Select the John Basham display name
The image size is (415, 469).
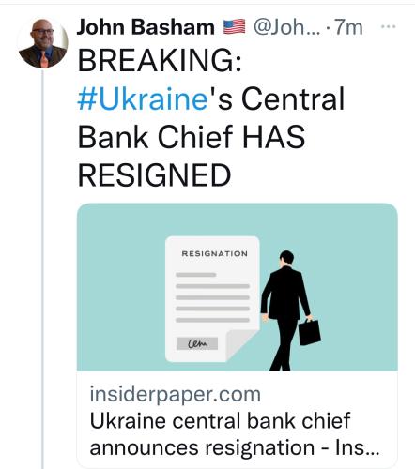146,27
